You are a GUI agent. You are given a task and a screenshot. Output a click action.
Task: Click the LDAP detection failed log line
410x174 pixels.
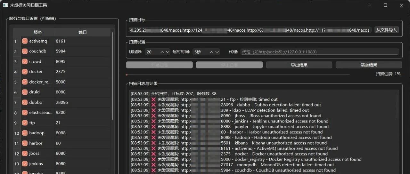220,110
